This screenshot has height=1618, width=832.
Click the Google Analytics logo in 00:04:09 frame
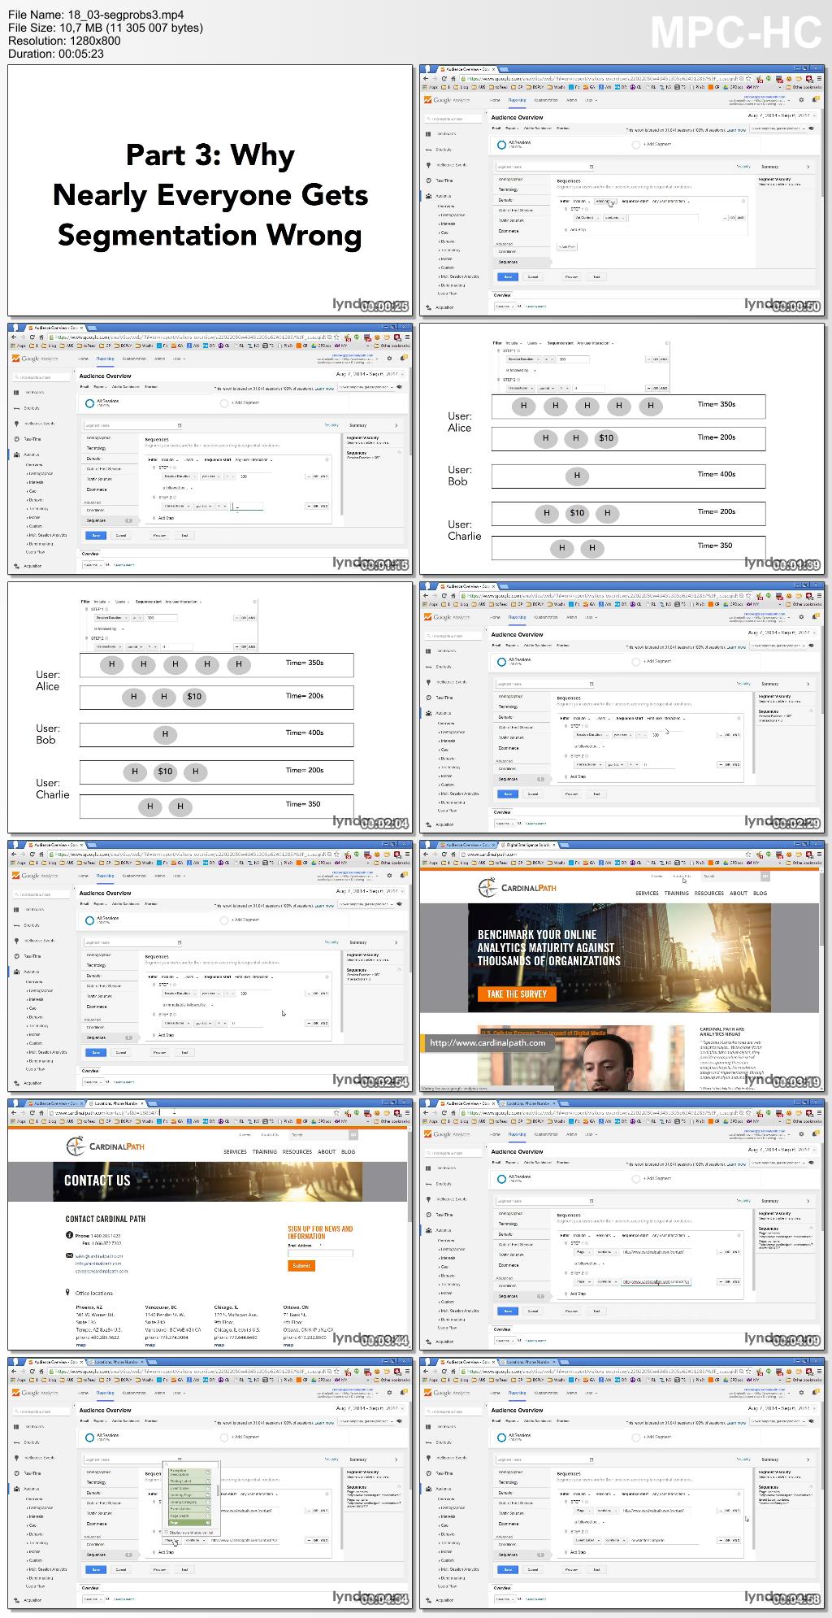point(445,1134)
